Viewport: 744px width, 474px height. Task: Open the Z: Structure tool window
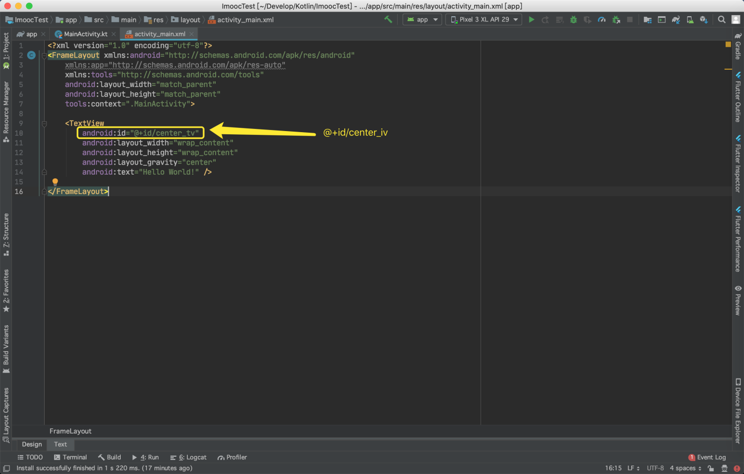pos(6,234)
